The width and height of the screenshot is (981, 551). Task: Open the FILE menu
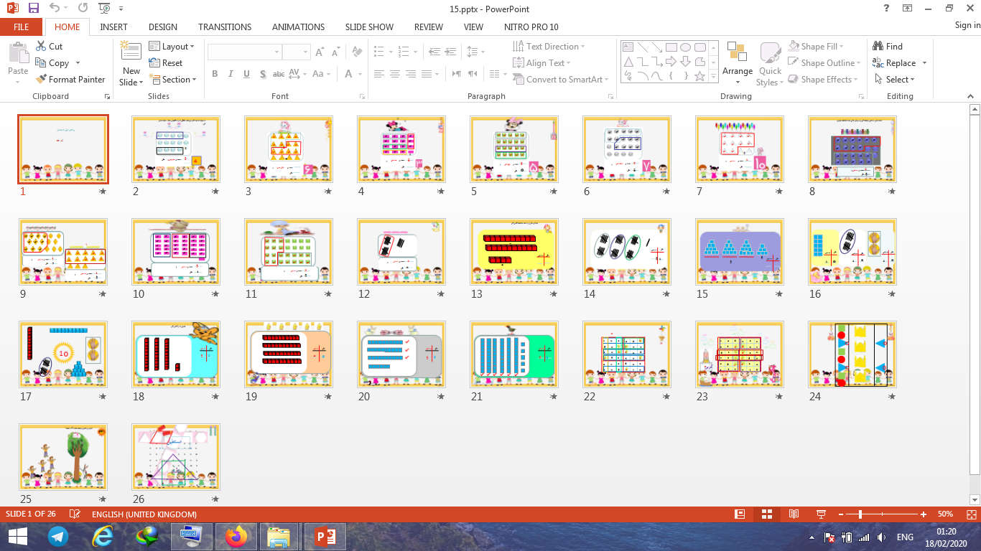21,27
